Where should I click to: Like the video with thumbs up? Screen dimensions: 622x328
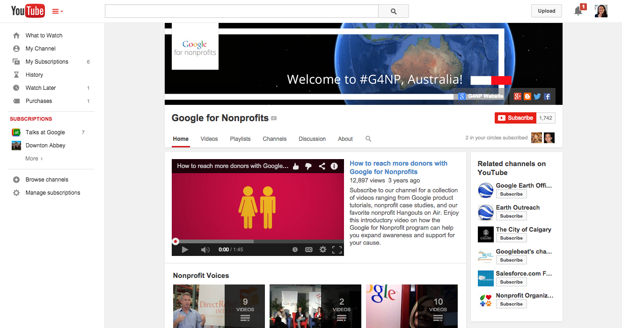pos(296,166)
